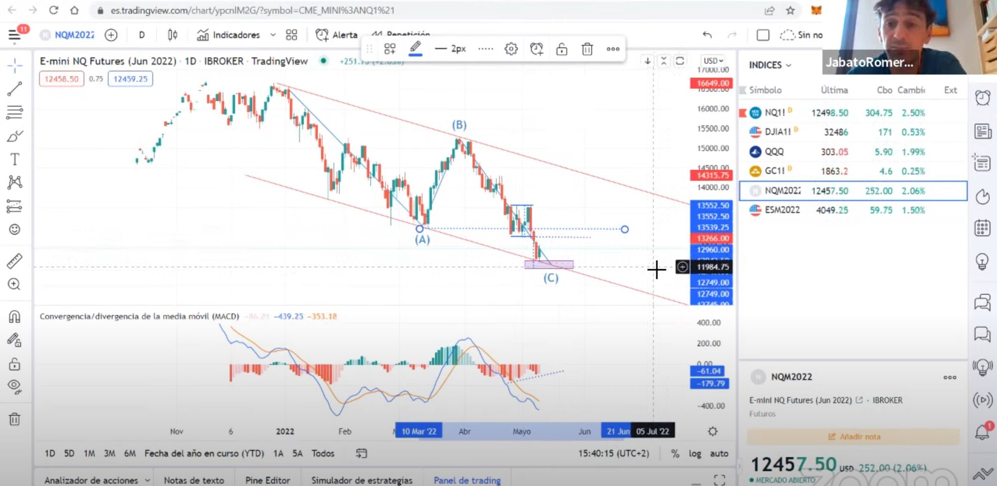This screenshot has width=997, height=486.
Task: Open the notifications bell in right sidebar
Action: click(983, 432)
